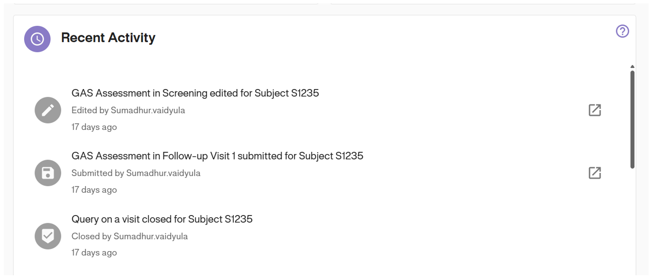The width and height of the screenshot is (652, 280).
Task: Open the help question mark icon
Action: click(622, 31)
